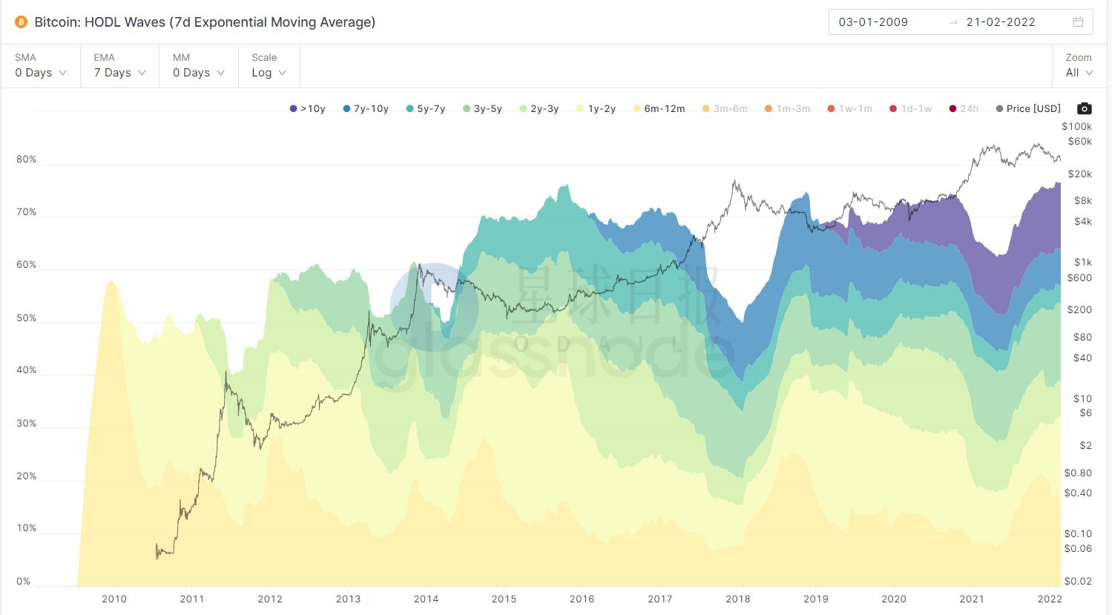Open the calendar icon in date range

pos(1079,22)
